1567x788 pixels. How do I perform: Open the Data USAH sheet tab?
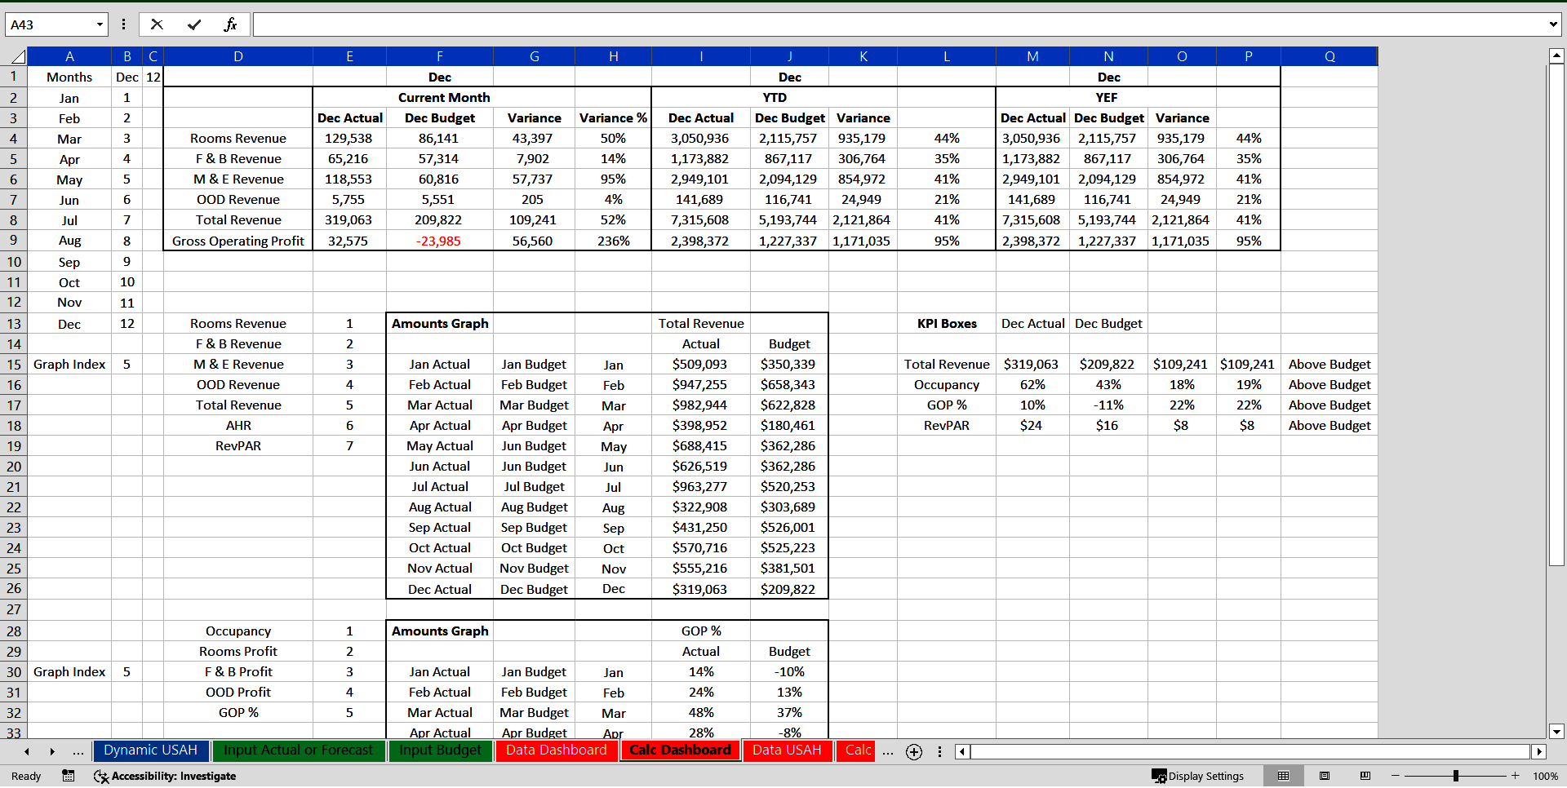(787, 750)
